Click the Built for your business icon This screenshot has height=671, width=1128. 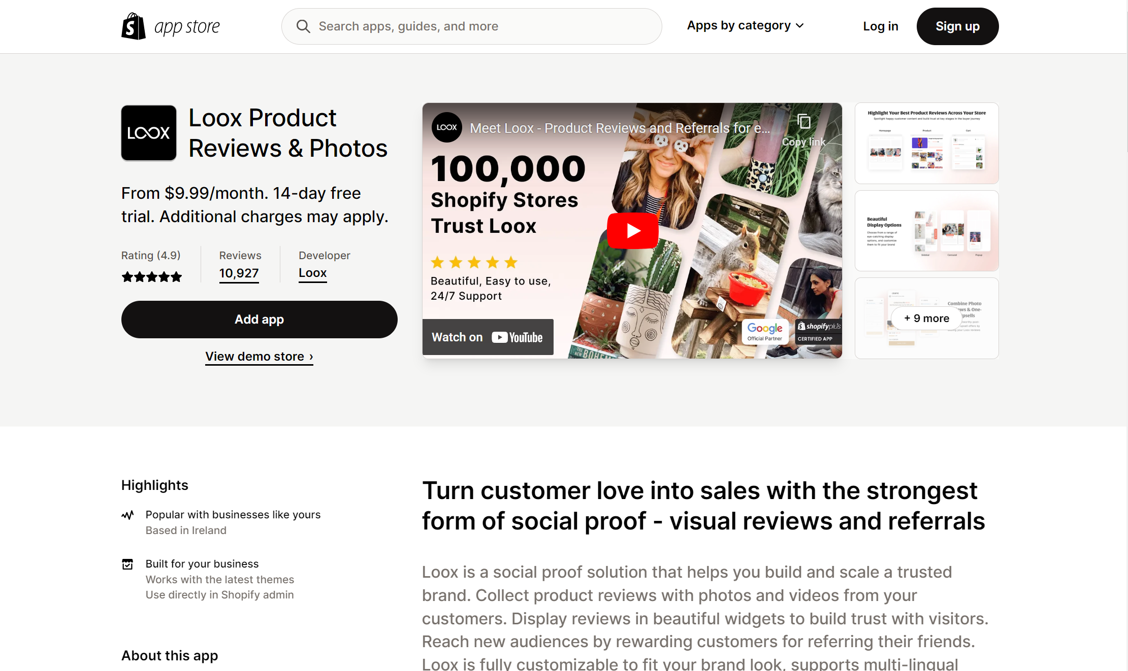[x=127, y=564]
